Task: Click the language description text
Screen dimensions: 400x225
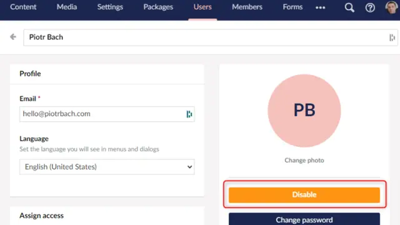Action: pyautogui.click(x=89, y=149)
